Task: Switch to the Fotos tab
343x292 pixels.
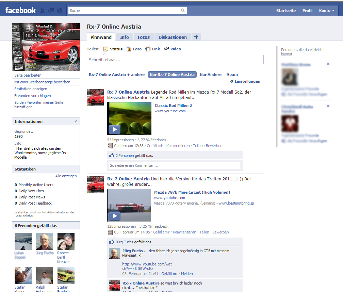Action: (x=144, y=37)
